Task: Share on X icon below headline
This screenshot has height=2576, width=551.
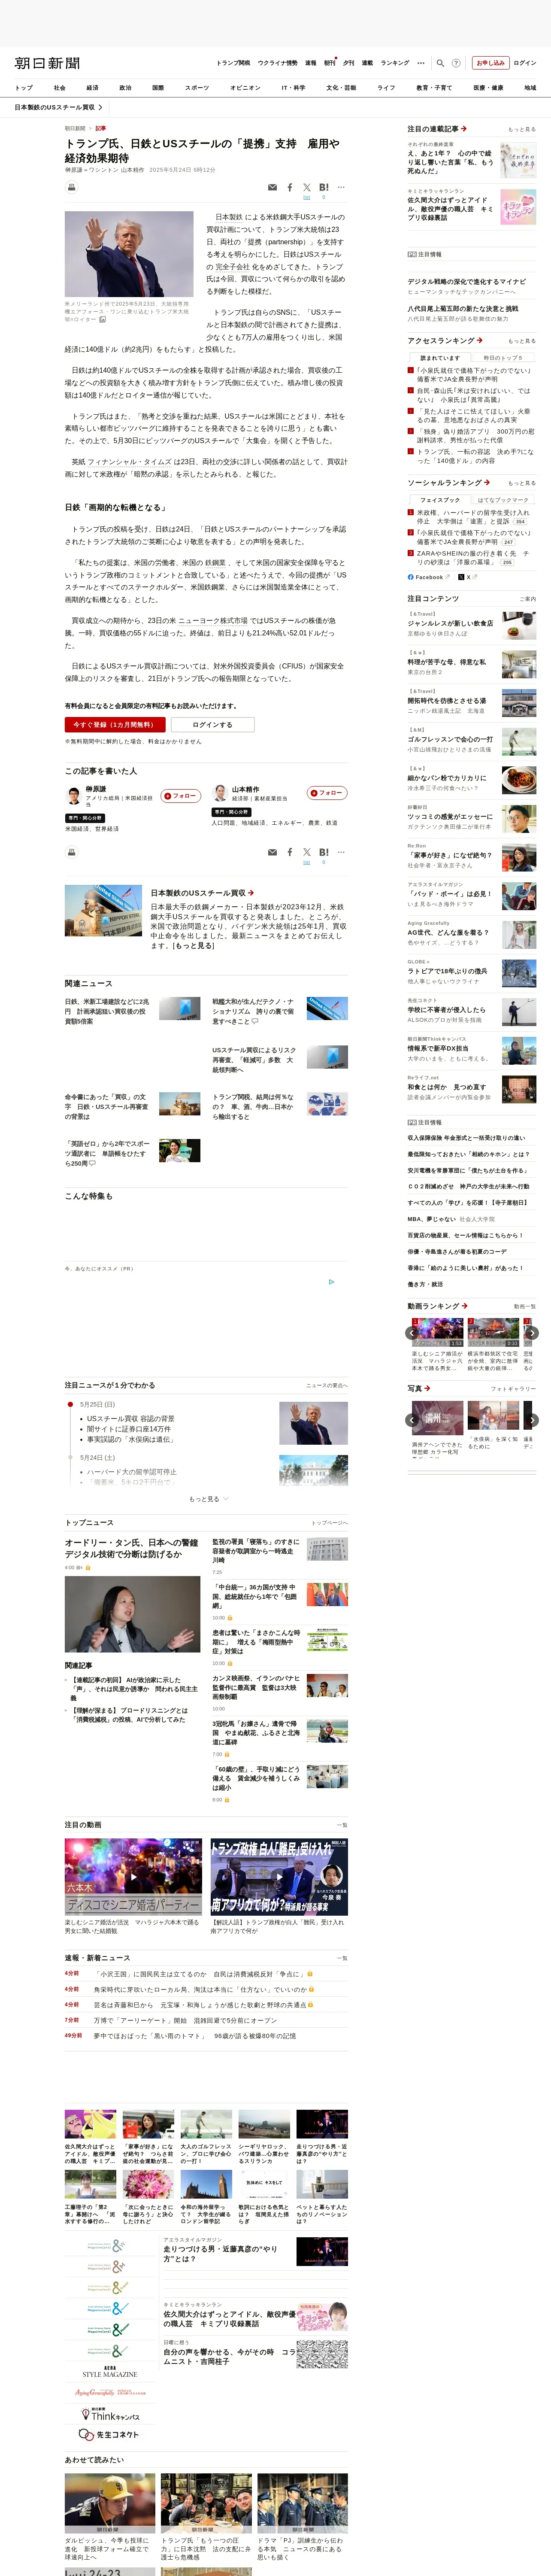Action: point(307,187)
